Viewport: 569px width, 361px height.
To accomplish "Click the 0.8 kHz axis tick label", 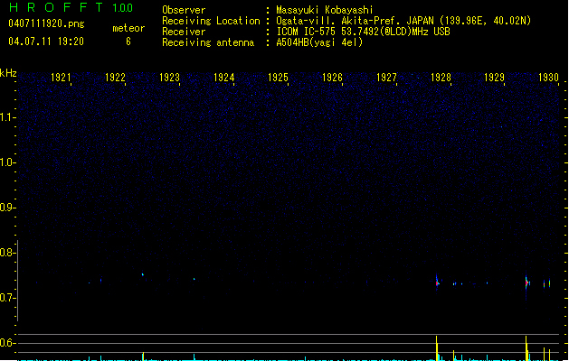I will click(7, 253).
